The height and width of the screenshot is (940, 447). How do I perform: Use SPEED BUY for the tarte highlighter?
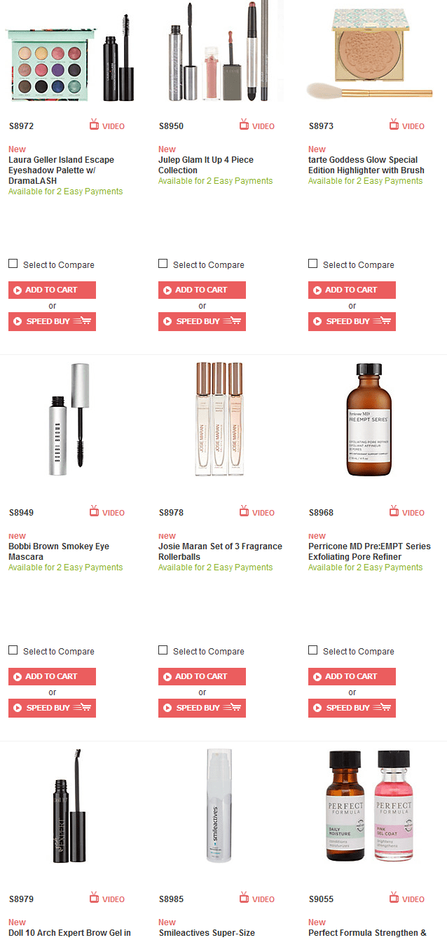pyautogui.click(x=352, y=321)
